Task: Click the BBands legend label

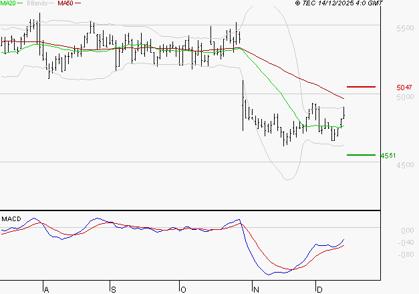Action: [38, 3]
